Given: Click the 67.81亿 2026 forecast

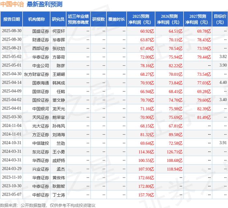Looking at the screenshot, I should point(176,126).
